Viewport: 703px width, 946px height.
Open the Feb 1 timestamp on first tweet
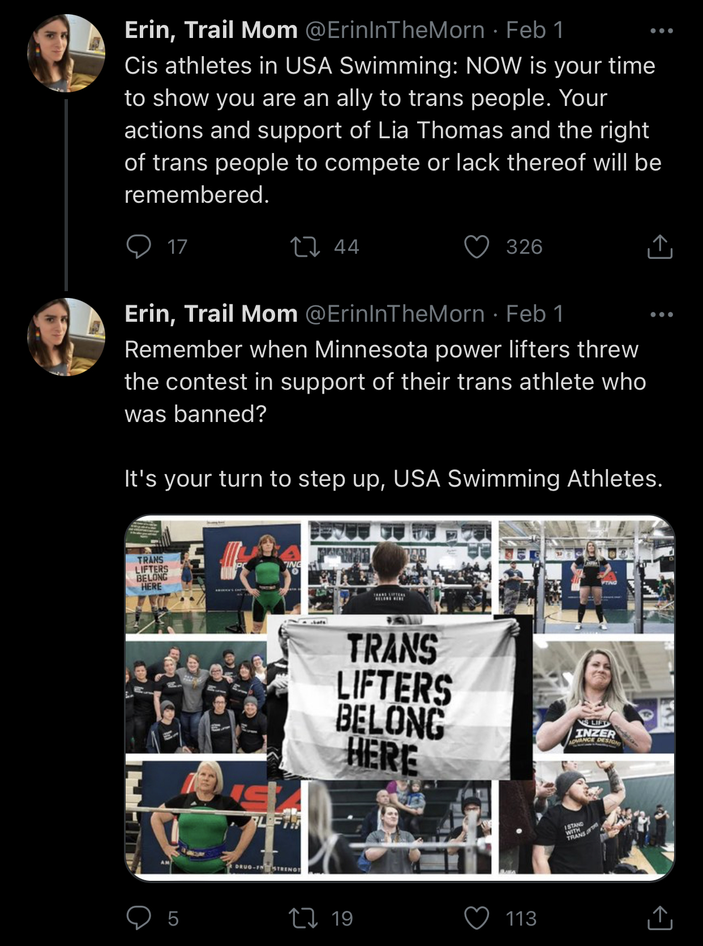point(534,31)
